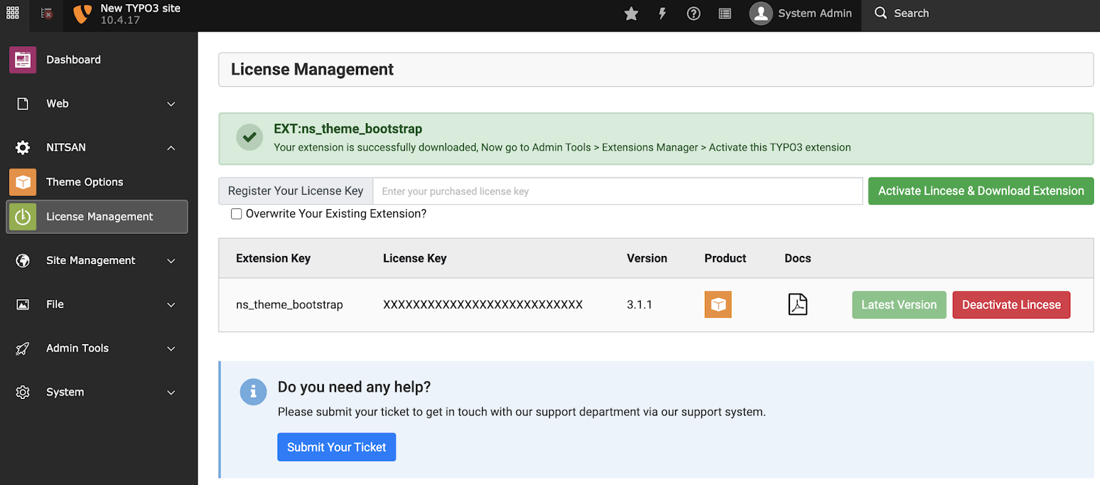Image resolution: width=1100 pixels, height=485 pixels.
Task: Click the TYPO3 logo in top bar
Action: click(82, 14)
